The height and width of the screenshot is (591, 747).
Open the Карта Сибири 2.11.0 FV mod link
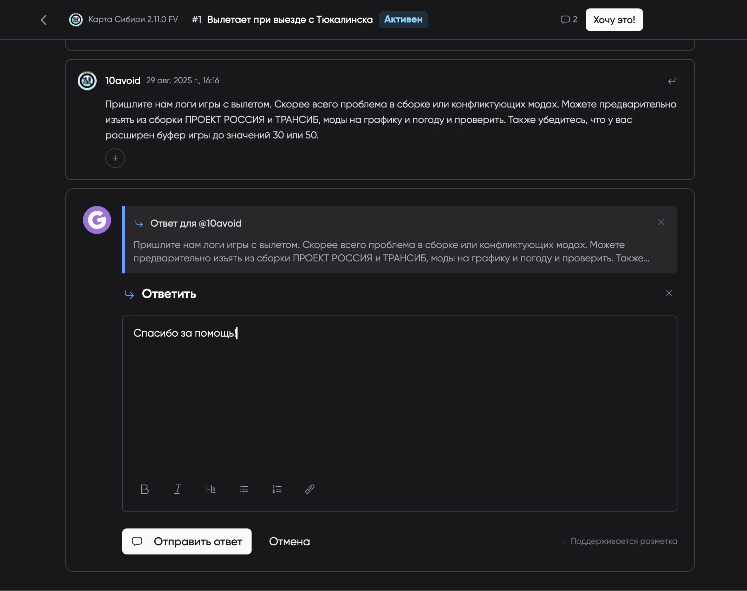click(x=133, y=19)
